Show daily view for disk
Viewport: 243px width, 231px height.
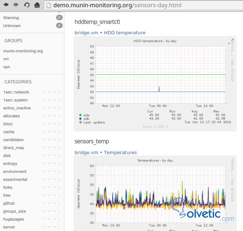click(x=44, y=155)
